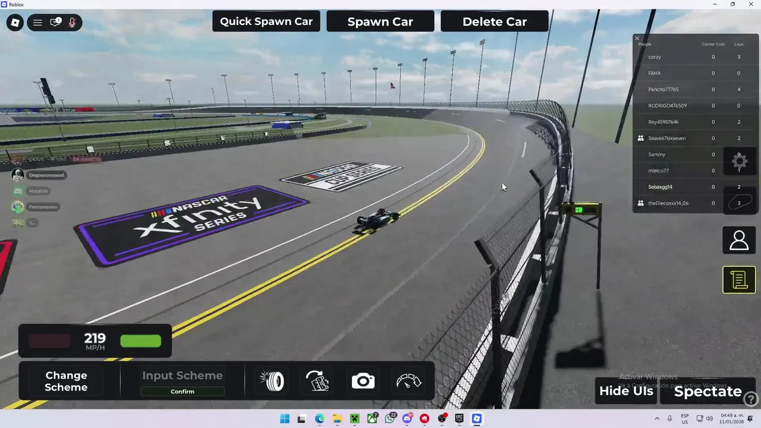This screenshot has height=428, width=761.
Task: Click the 219 MP/H speed readout
Action: pyautogui.click(x=95, y=341)
